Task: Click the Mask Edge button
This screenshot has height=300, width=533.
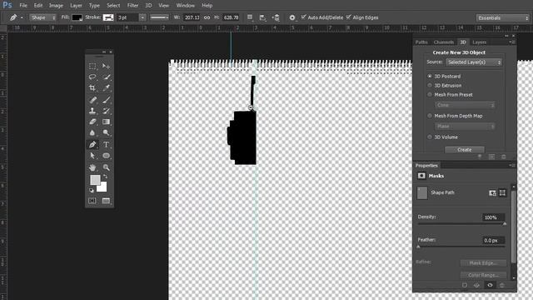Action: [x=483, y=263]
